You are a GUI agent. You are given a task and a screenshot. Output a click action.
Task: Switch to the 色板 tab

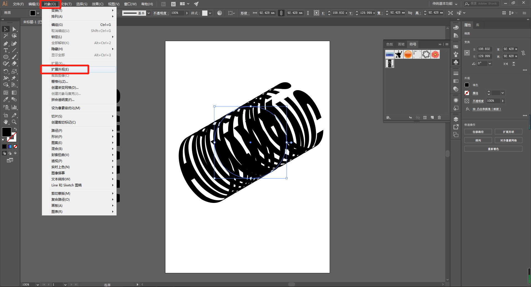[390, 44]
